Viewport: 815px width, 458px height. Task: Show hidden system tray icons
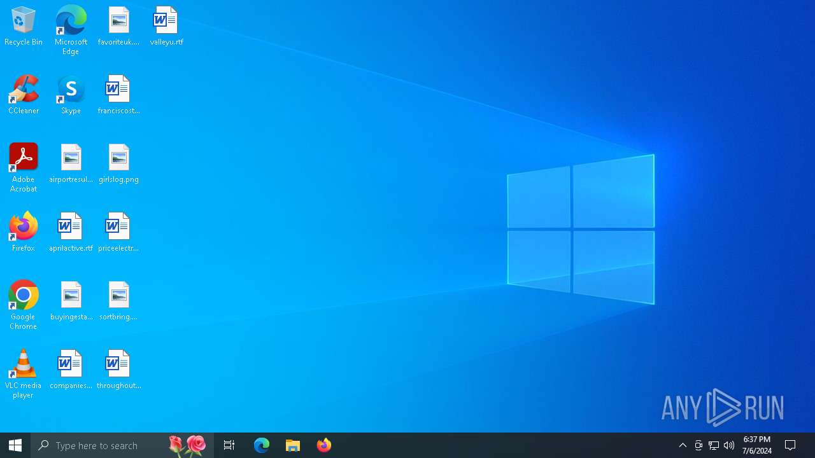683,445
